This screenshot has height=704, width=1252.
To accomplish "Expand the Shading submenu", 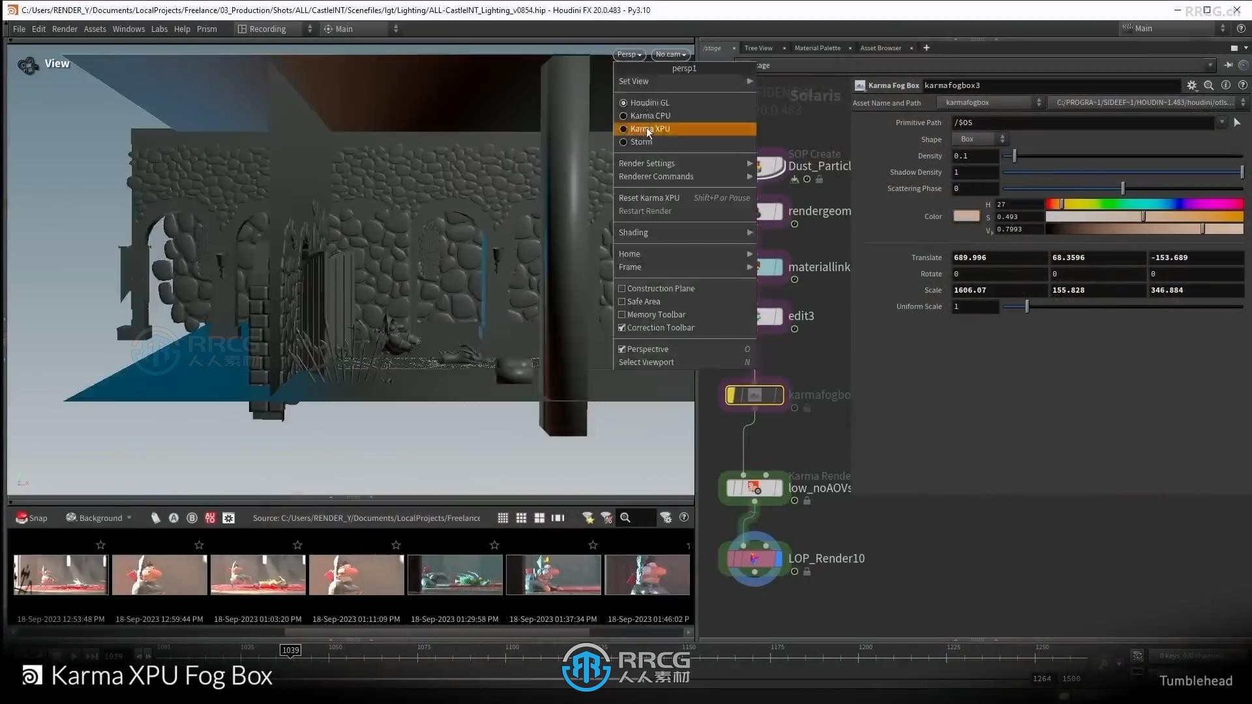I will point(685,233).
